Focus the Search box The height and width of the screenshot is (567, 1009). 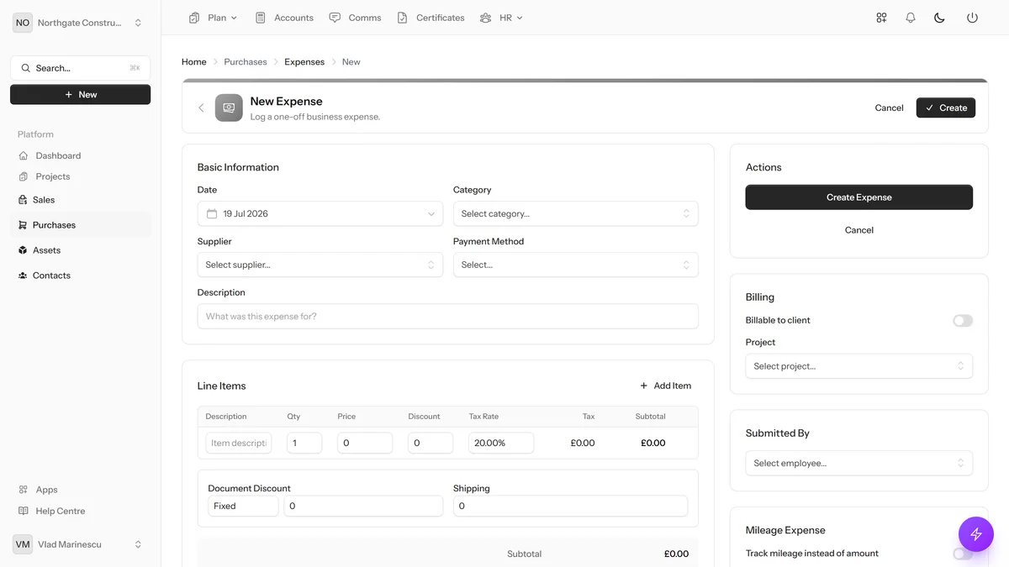tap(81, 68)
